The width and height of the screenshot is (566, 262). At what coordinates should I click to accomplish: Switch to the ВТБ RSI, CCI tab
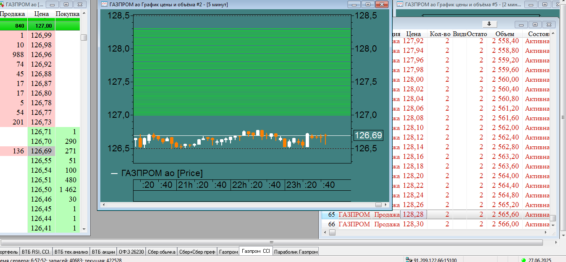36,252
